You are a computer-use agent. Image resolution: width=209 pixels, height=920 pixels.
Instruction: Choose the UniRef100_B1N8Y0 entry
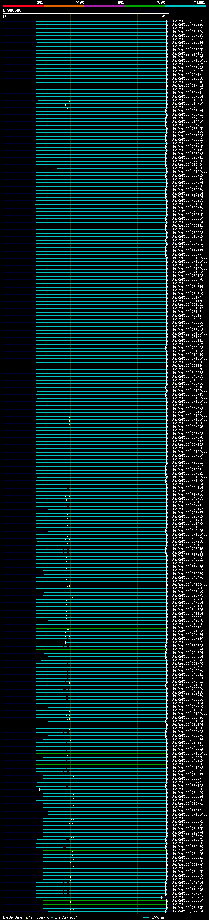187,495
